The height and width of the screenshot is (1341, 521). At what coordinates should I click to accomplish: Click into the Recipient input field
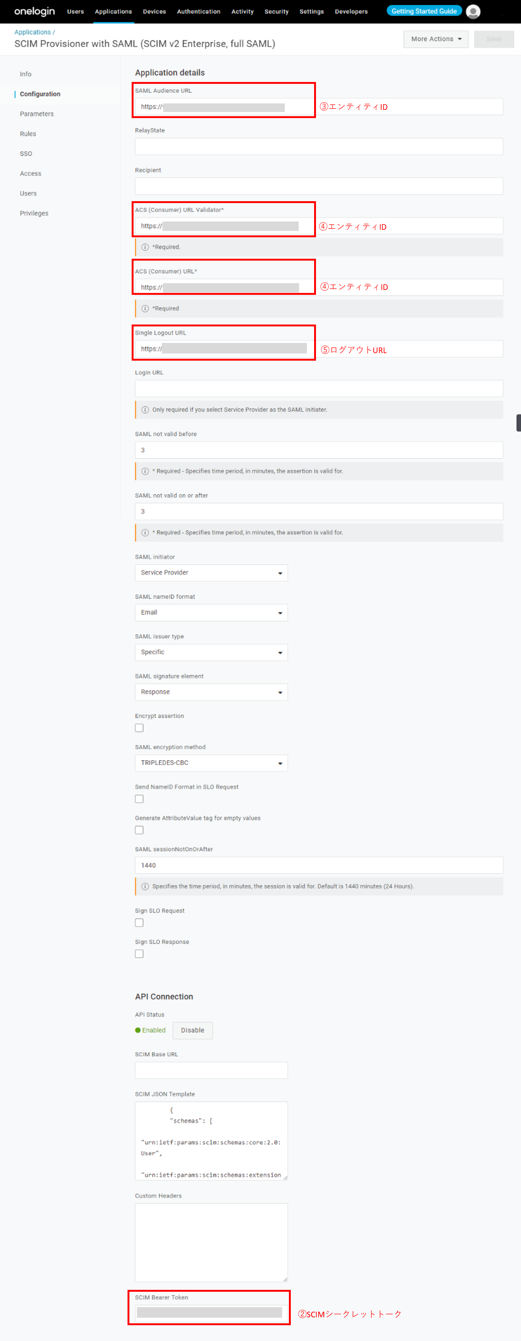[x=319, y=187]
